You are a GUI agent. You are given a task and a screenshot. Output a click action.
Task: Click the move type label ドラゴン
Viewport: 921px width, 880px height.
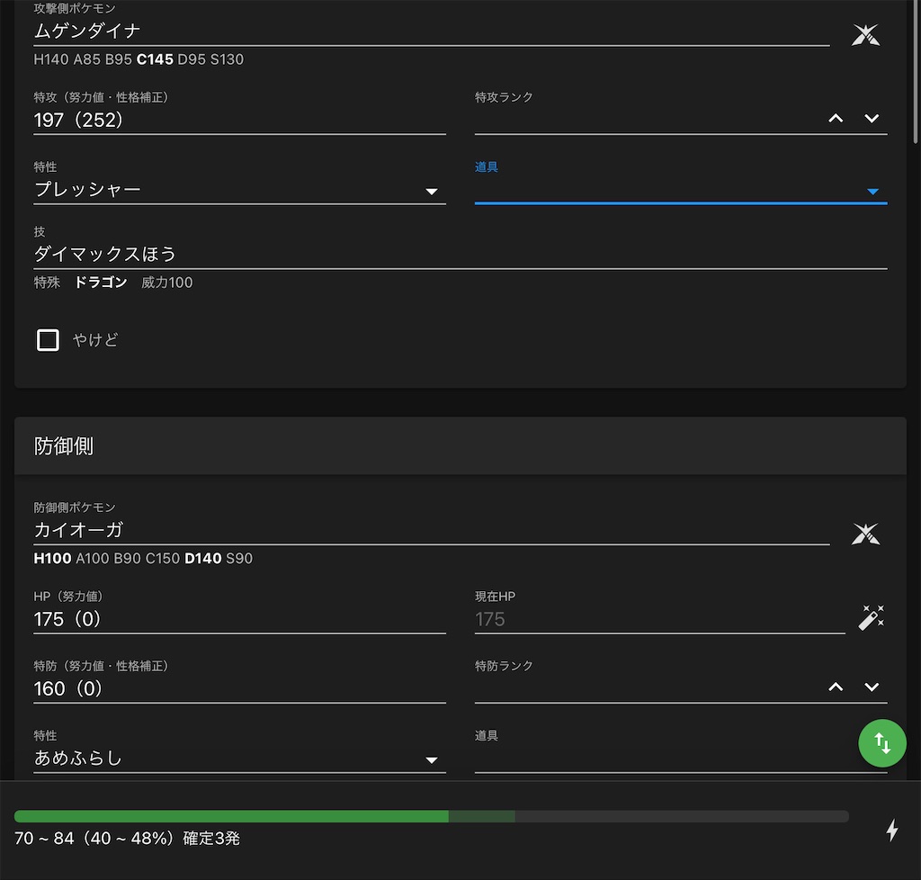101,283
